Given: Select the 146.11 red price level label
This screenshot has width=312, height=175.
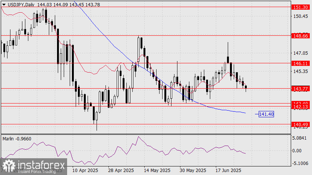Looking at the screenshot, I should pos(301,63).
